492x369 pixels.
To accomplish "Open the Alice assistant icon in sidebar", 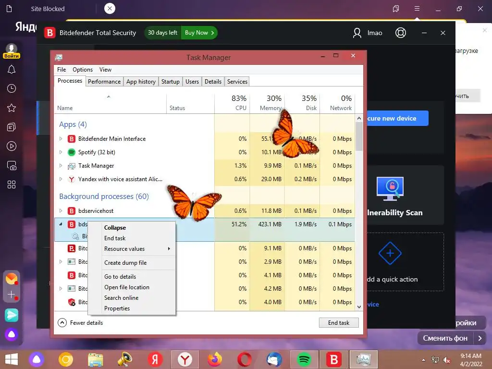I will pyautogui.click(x=12, y=334).
